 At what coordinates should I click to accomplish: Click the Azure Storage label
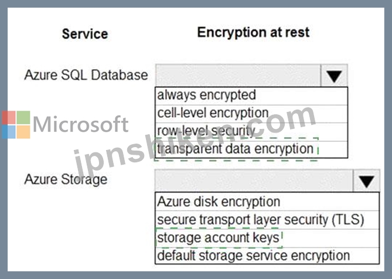tap(66, 180)
